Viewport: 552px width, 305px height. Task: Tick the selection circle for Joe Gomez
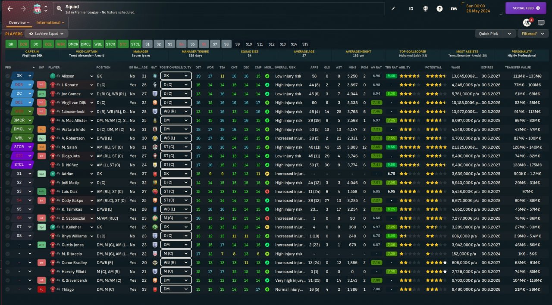coord(7,93)
